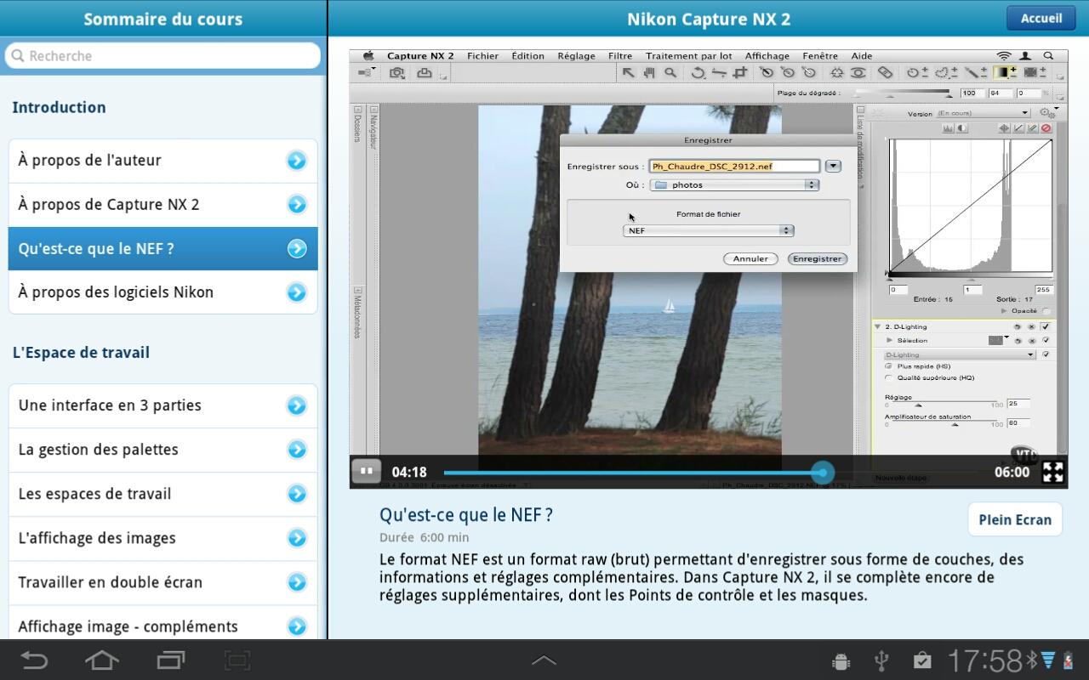Open the "Où" folder dropdown showing photos
Screen dimensions: 1089x680
(x=734, y=184)
